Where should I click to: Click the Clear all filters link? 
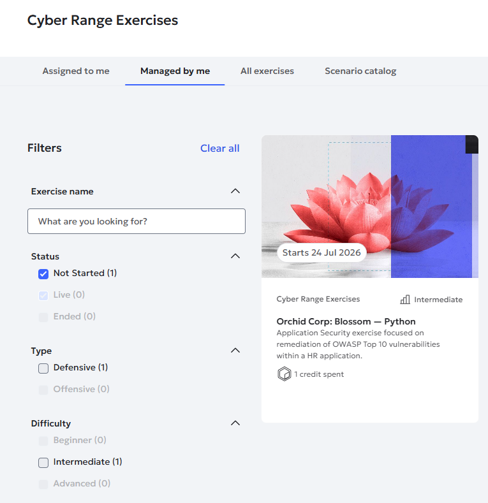pos(220,148)
